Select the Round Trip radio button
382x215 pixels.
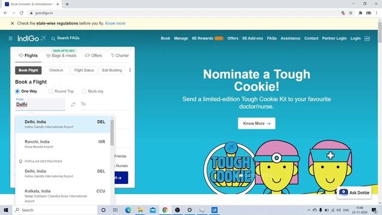coord(51,91)
